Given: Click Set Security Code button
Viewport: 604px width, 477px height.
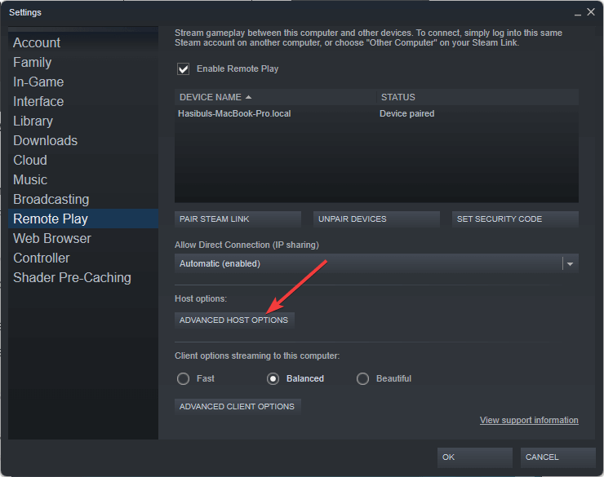Looking at the screenshot, I should pos(515,219).
